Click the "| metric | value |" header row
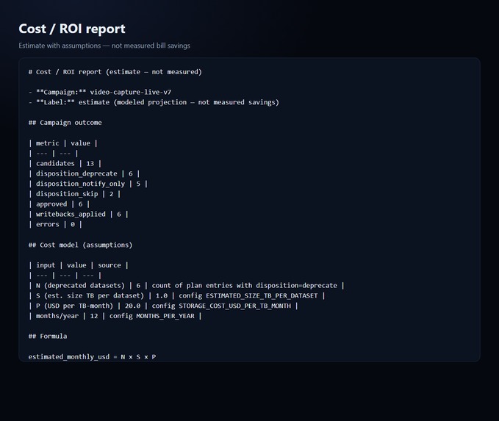Viewport: 499px width, 421px height. click(63, 143)
